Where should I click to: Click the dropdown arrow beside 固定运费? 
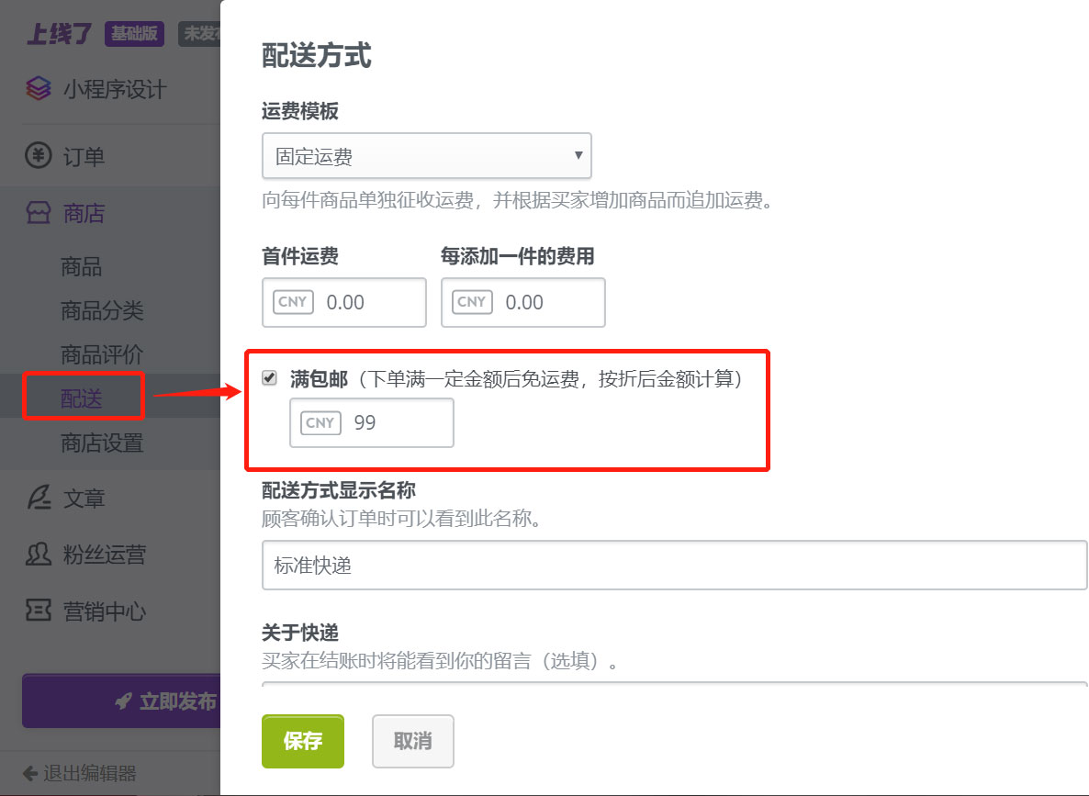coord(579,155)
